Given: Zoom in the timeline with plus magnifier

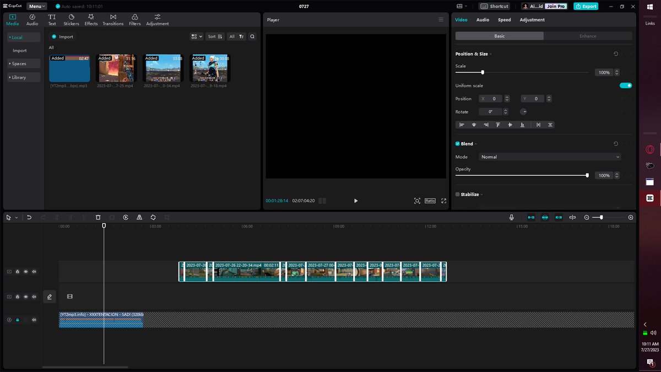Looking at the screenshot, I should (631, 217).
